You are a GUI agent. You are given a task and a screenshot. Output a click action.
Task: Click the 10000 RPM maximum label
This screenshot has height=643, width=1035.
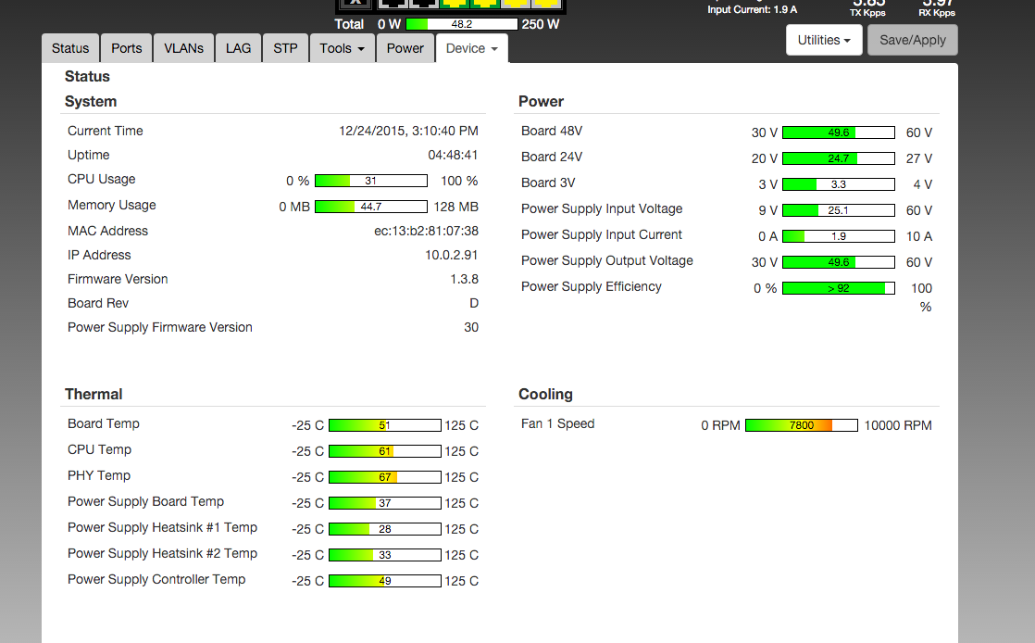click(x=898, y=425)
